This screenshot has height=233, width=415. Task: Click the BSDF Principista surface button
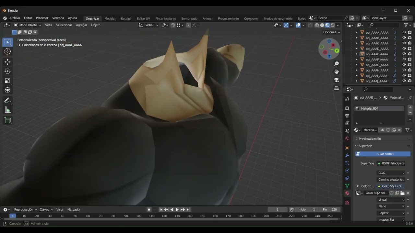point(391,163)
